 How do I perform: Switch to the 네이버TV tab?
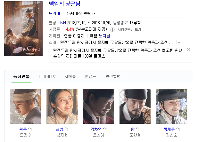click(x=47, y=76)
